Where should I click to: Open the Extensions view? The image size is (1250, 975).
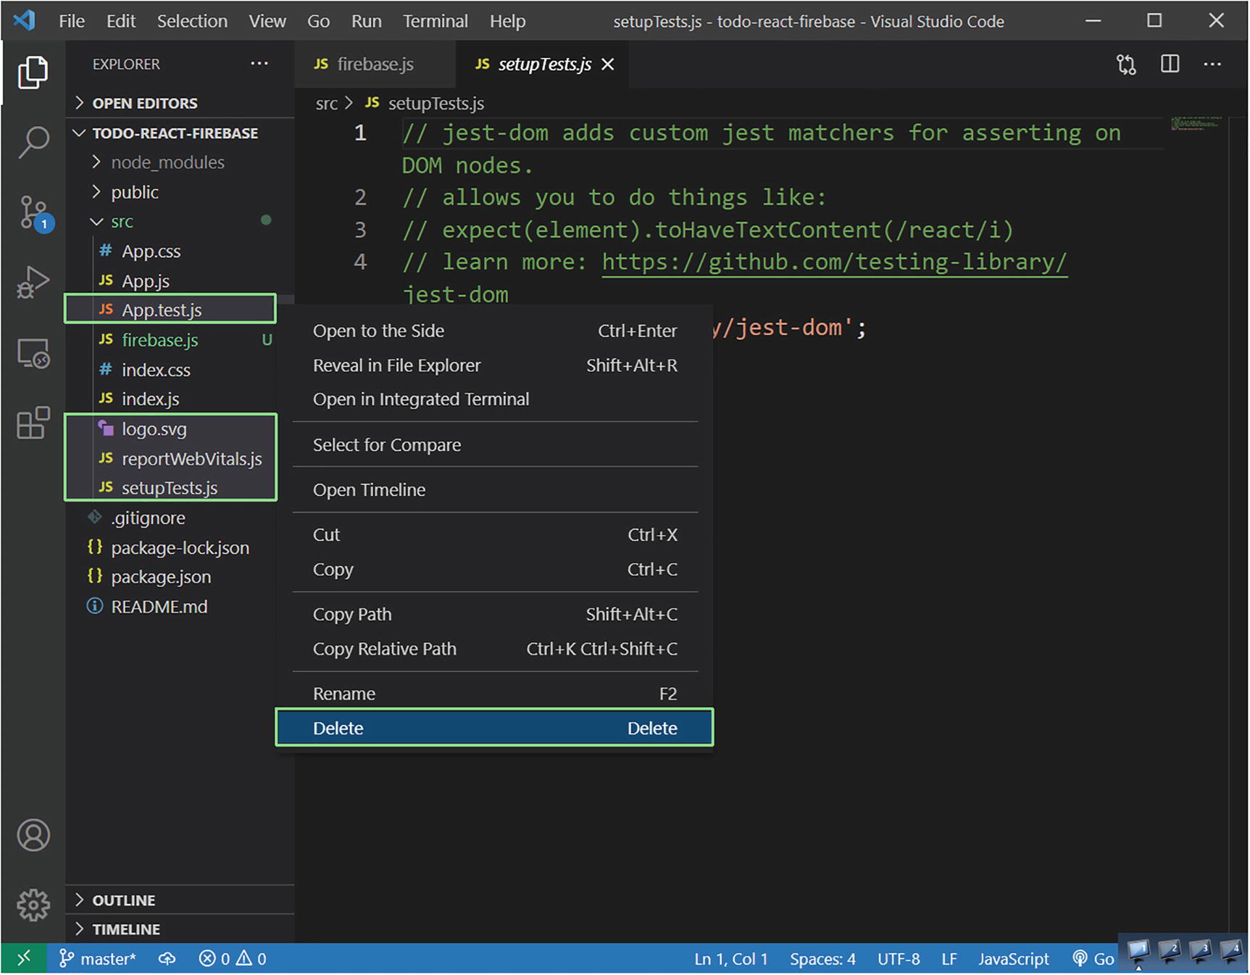click(33, 423)
